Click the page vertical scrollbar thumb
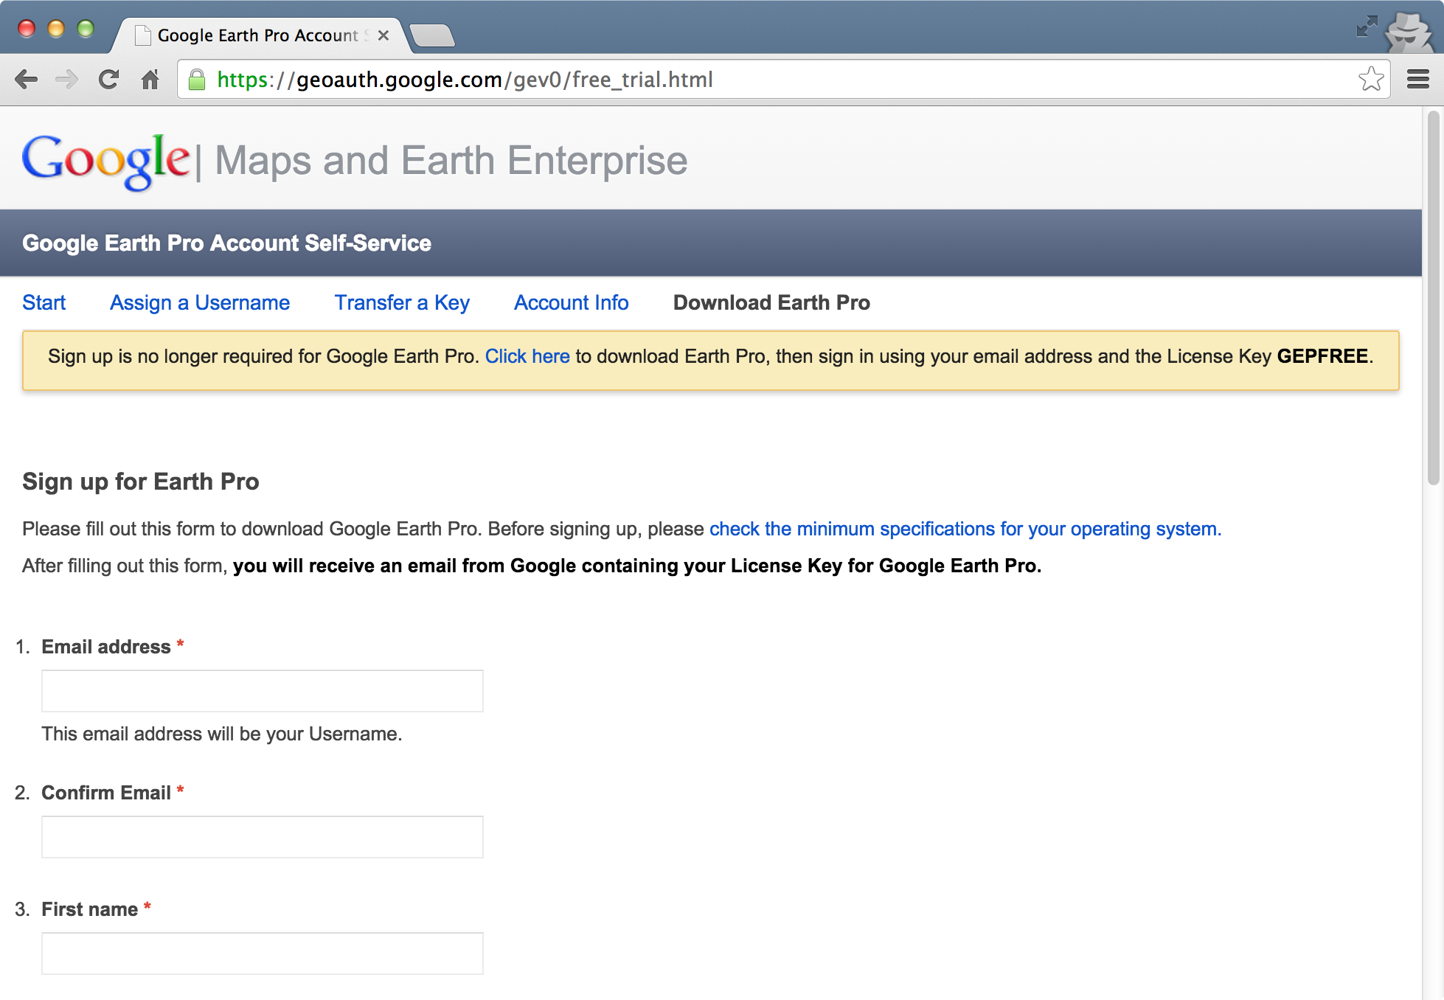The image size is (1444, 1000). [1433, 298]
